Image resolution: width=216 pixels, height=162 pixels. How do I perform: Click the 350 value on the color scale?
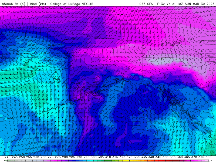[x=165, y=157]
